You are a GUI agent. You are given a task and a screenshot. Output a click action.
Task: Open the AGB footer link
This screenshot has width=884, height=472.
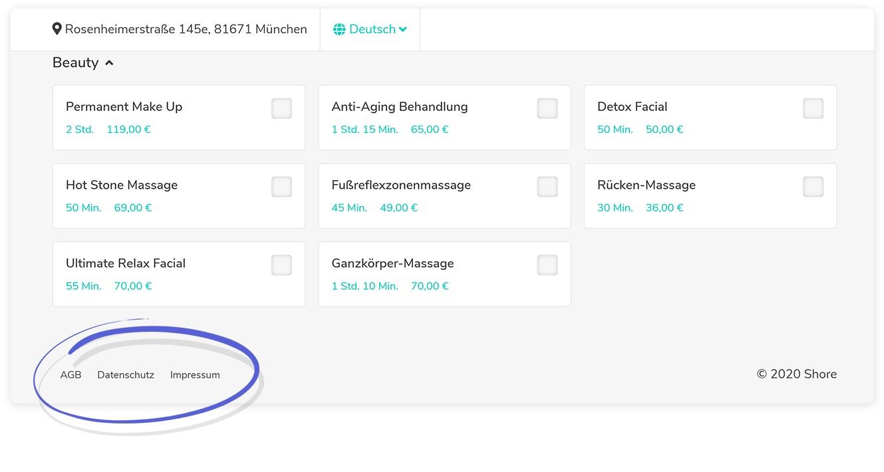coord(71,375)
